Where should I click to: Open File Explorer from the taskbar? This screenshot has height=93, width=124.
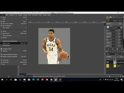point(25,80)
